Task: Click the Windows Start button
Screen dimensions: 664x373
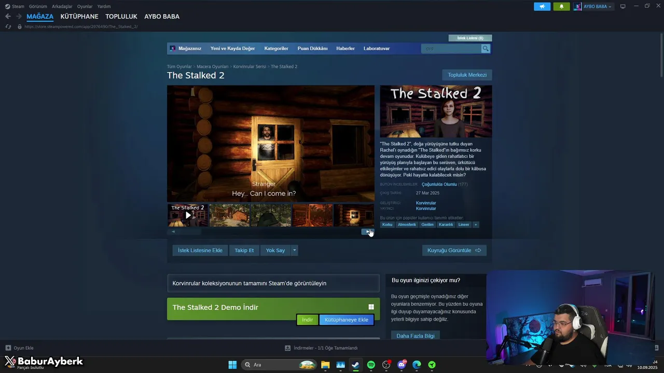Action: point(232,365)
